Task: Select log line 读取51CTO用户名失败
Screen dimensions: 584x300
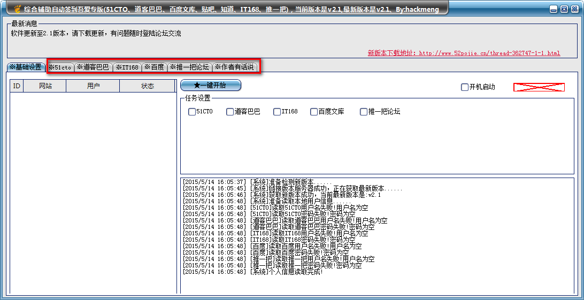Action: coord(274,207)
